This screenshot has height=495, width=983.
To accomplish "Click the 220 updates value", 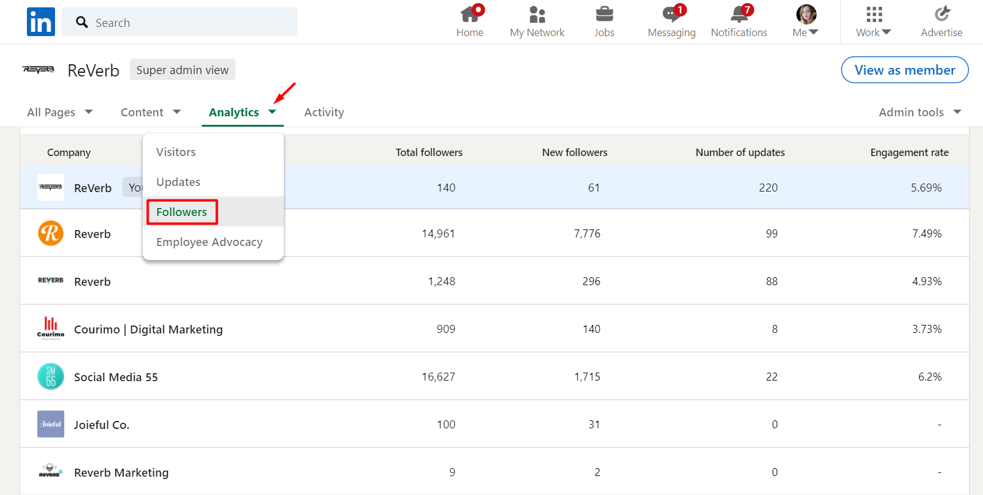I will 768,187.
